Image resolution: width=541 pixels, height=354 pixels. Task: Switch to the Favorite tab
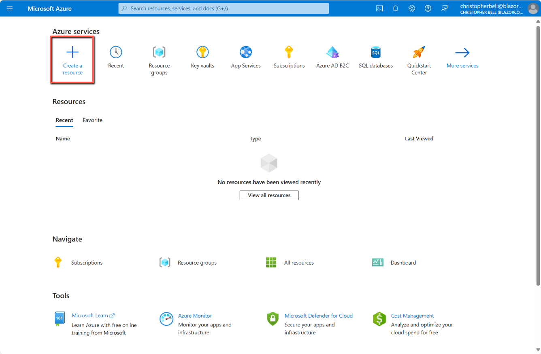click(x=93, y=120)
